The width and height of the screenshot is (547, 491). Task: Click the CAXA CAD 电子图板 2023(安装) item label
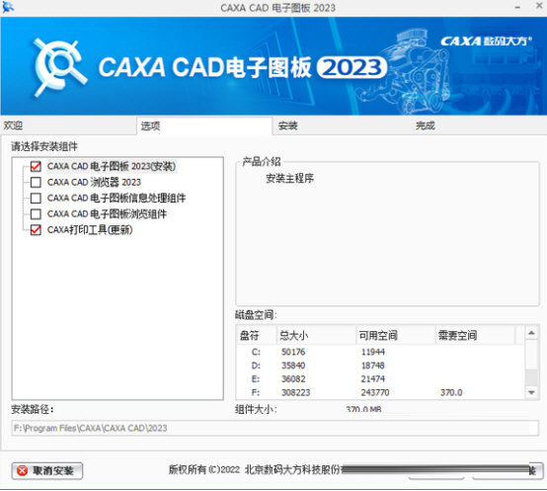(112, 166)
